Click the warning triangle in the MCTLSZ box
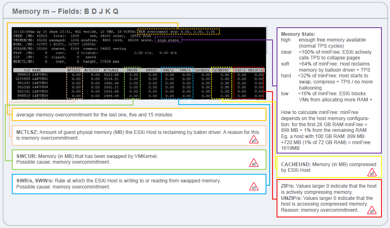Viewport: 390px width, 228px height. [254, 140]
